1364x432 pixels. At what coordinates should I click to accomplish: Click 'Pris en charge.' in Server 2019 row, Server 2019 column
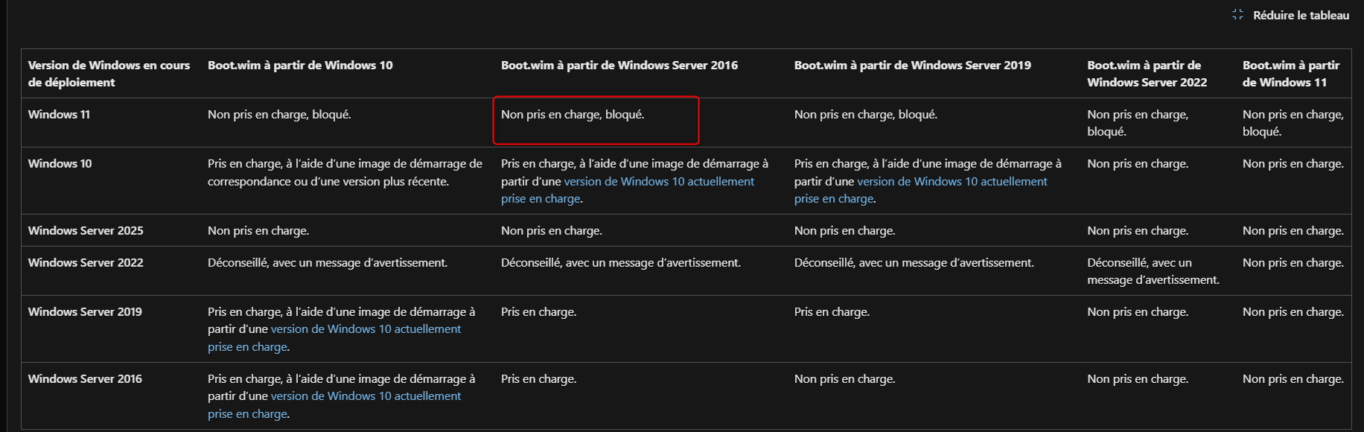832,312
